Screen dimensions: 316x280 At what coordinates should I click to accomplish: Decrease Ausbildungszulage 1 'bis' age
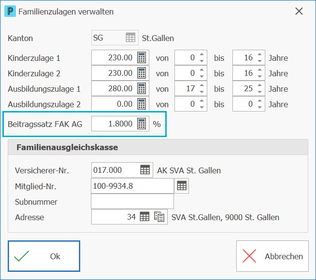point(260,92)
